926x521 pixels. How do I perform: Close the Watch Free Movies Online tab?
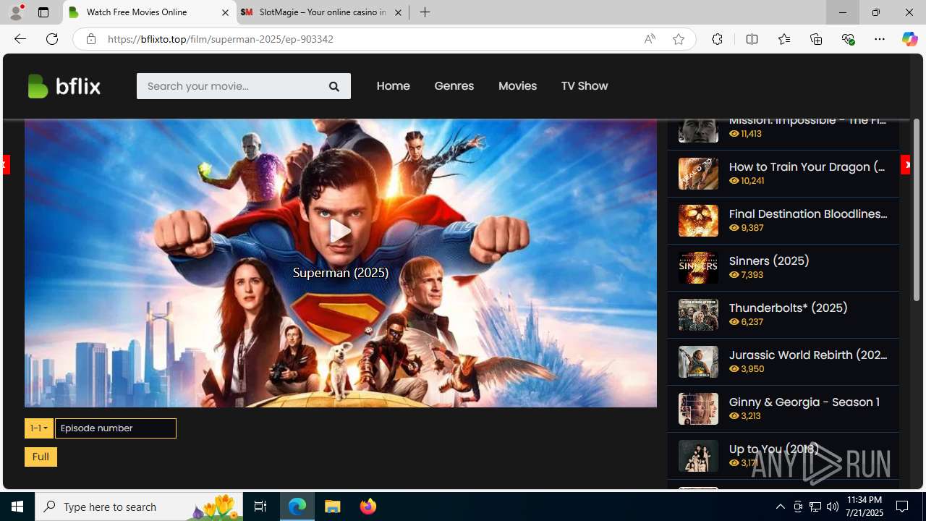click(x=225, y=12)
